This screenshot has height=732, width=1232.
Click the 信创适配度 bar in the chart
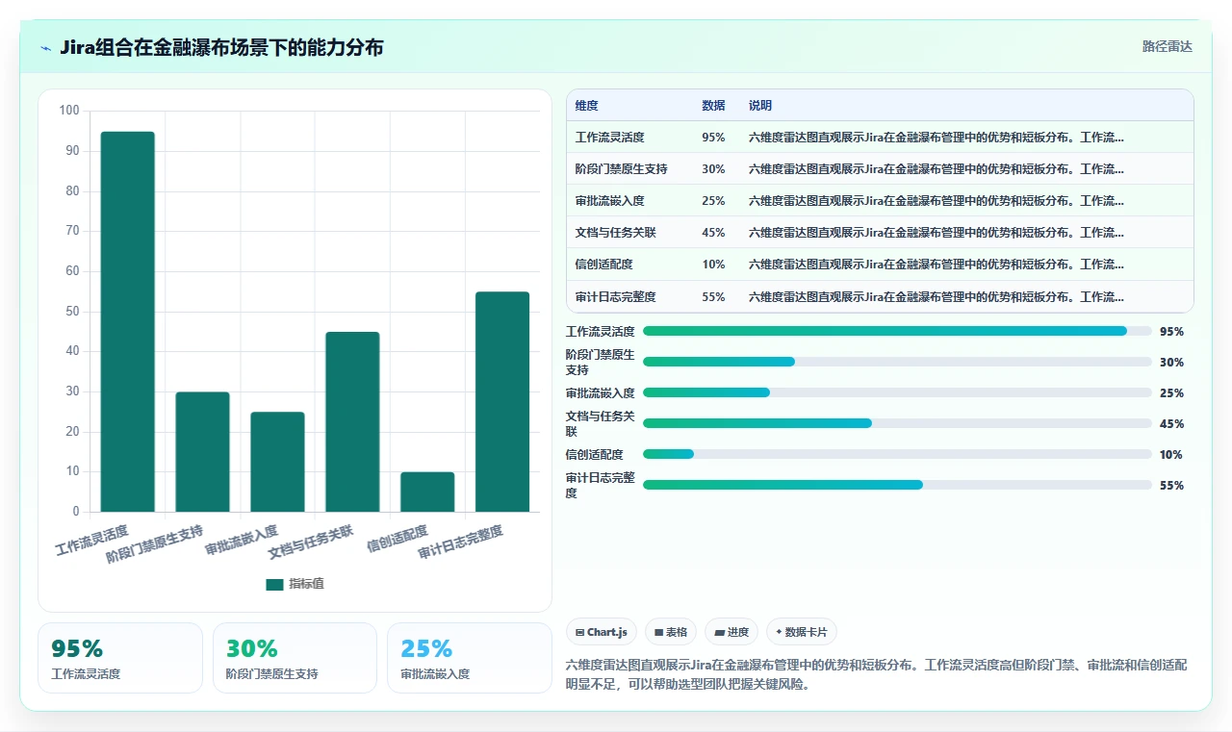427,492
